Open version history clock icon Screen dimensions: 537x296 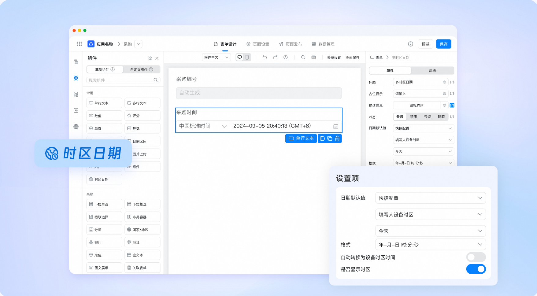(285, 57)
